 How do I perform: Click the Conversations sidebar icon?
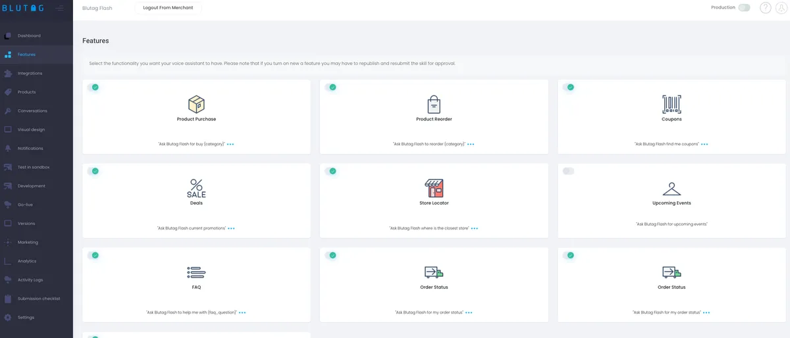pos(8,110)
